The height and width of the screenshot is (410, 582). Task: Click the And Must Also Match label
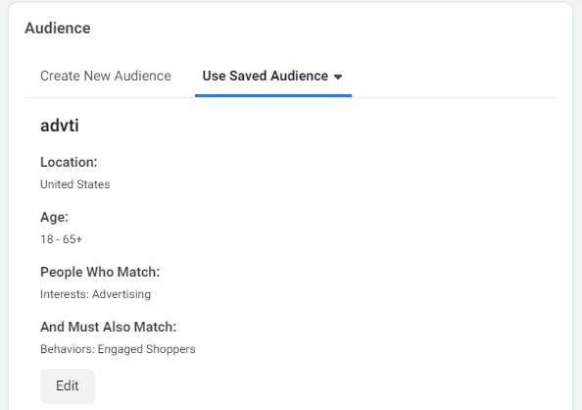pos(109,327)
